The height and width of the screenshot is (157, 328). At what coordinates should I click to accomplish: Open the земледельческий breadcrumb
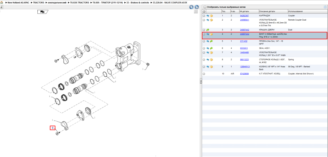pos(57,3)
